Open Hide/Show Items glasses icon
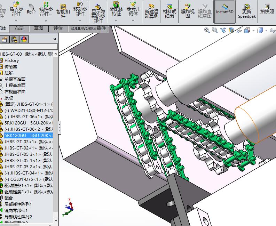276x226 pixels. point(273,31)
